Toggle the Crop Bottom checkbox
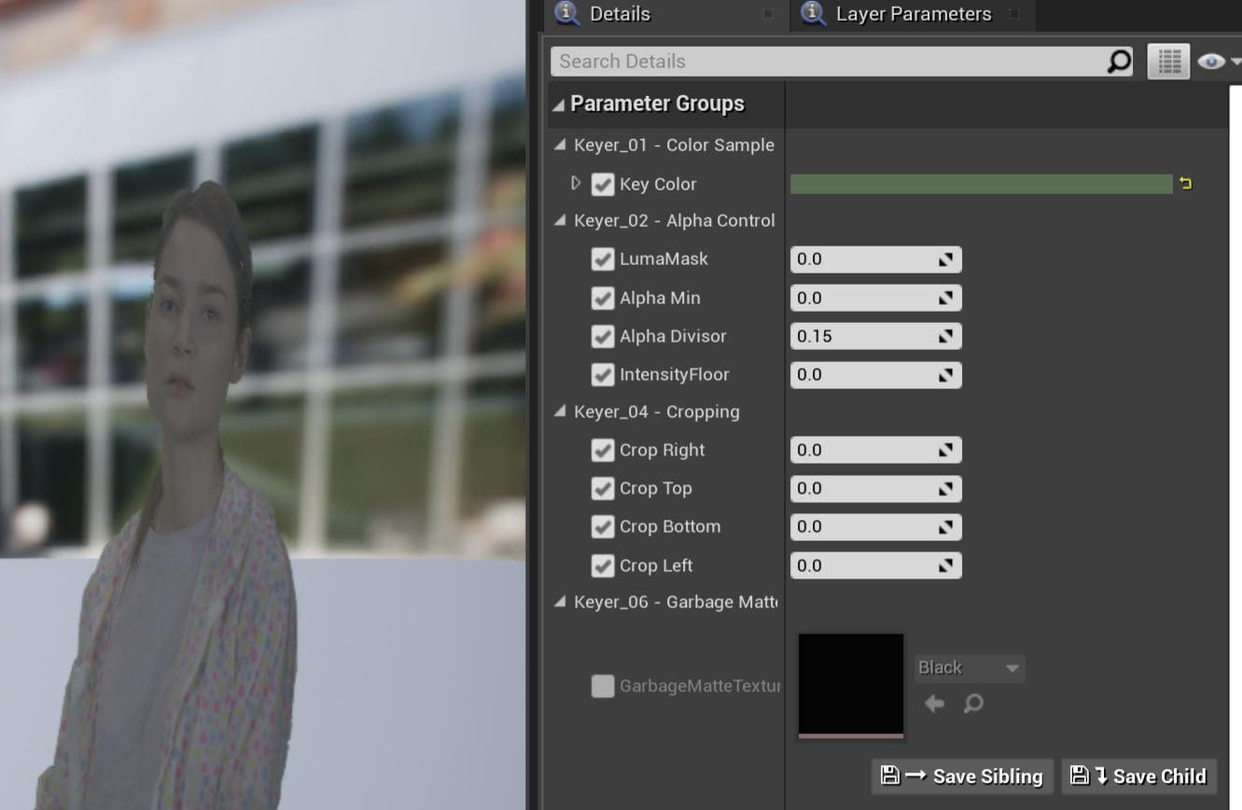This screenshot has height=810, width=1242. pyautogui.click(x=603, y=526)
